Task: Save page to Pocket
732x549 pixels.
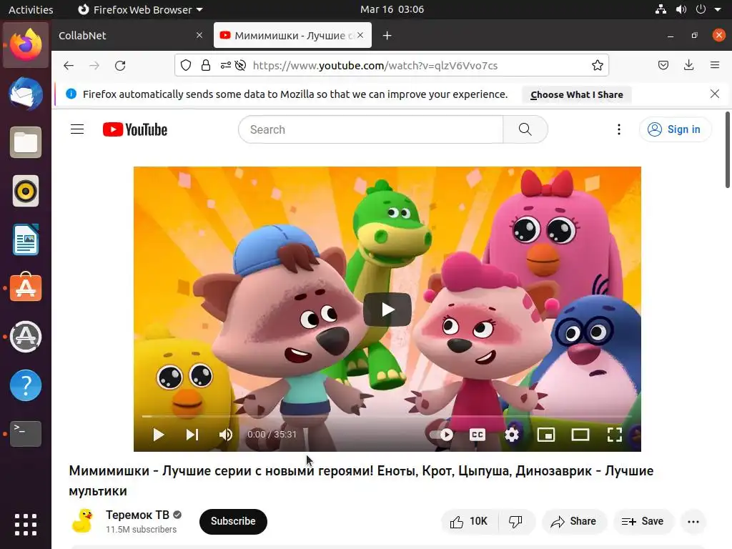Action: (663, 65)
